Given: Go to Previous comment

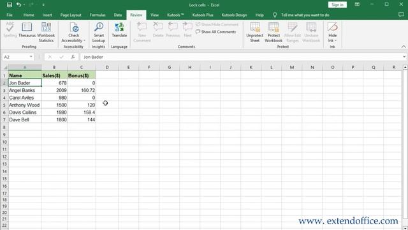Looking at the screenshot, I should point(173,30).
